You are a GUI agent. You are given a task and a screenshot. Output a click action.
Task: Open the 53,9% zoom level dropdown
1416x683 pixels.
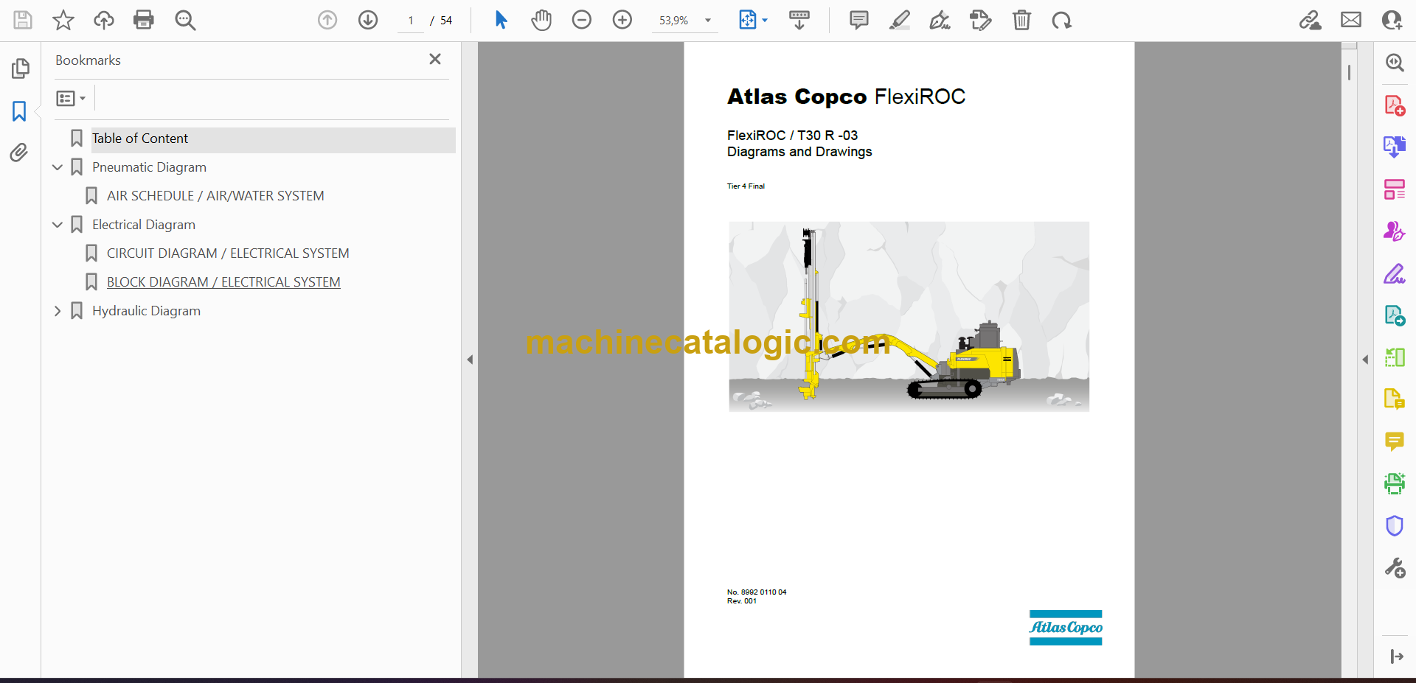686,21
